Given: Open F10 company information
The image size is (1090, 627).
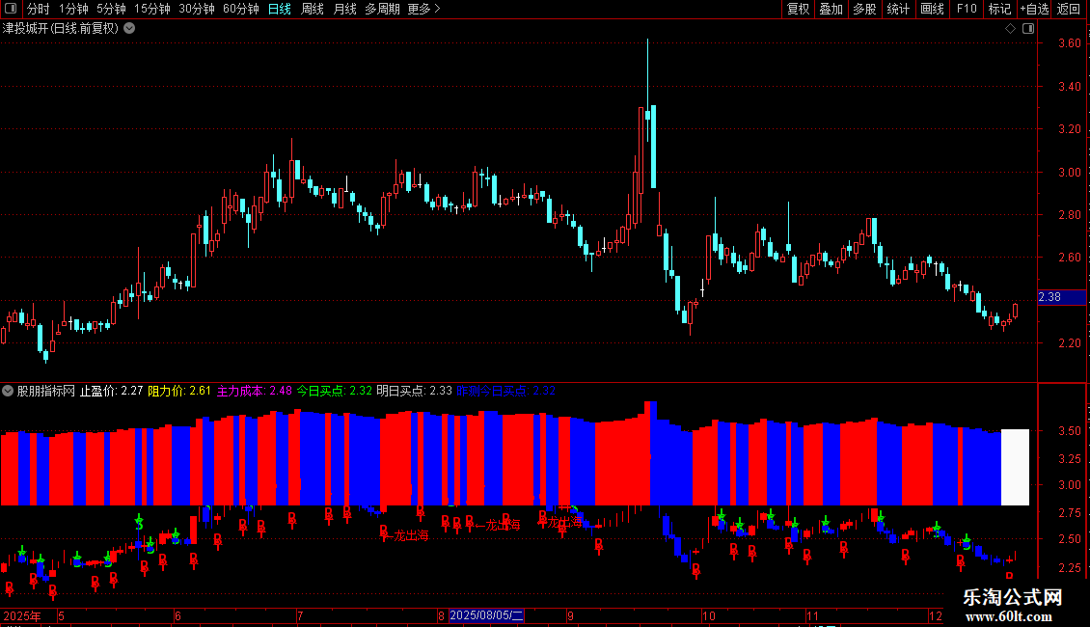Looking at the screenshot, I should point(967,9).
